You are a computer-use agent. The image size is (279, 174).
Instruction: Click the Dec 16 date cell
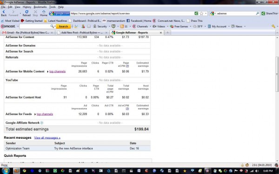134,148
